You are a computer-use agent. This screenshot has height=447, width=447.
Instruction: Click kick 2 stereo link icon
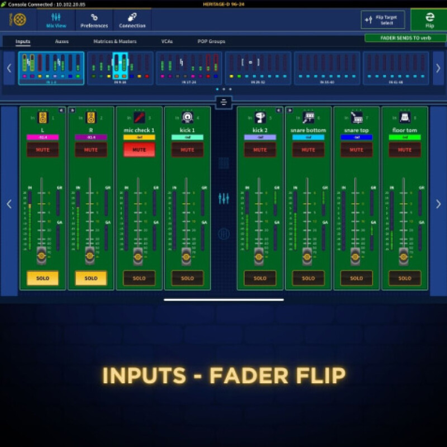click(279, 110)
